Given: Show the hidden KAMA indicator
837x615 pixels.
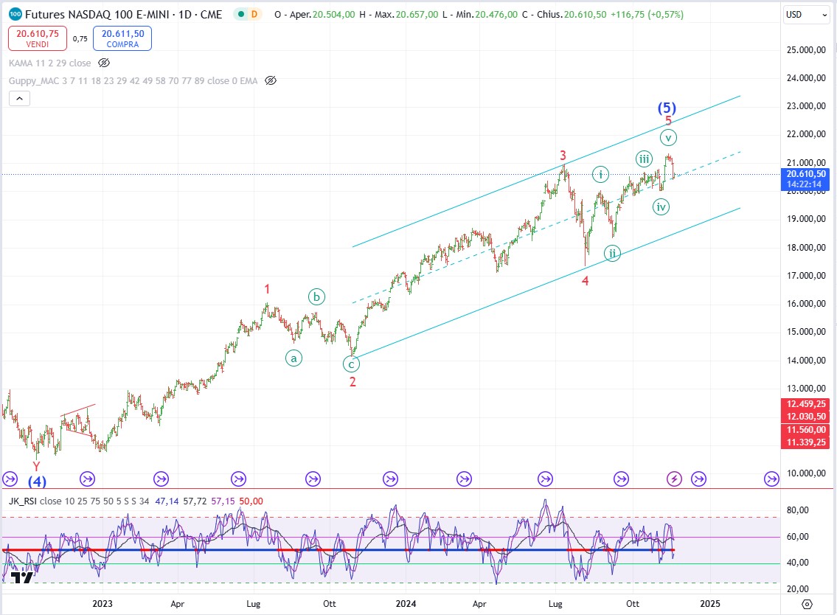Looking at the screenshot, I should point(104,63).
